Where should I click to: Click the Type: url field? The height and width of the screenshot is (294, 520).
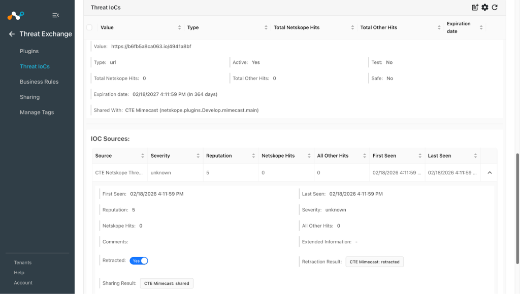[x=105, y=62]
